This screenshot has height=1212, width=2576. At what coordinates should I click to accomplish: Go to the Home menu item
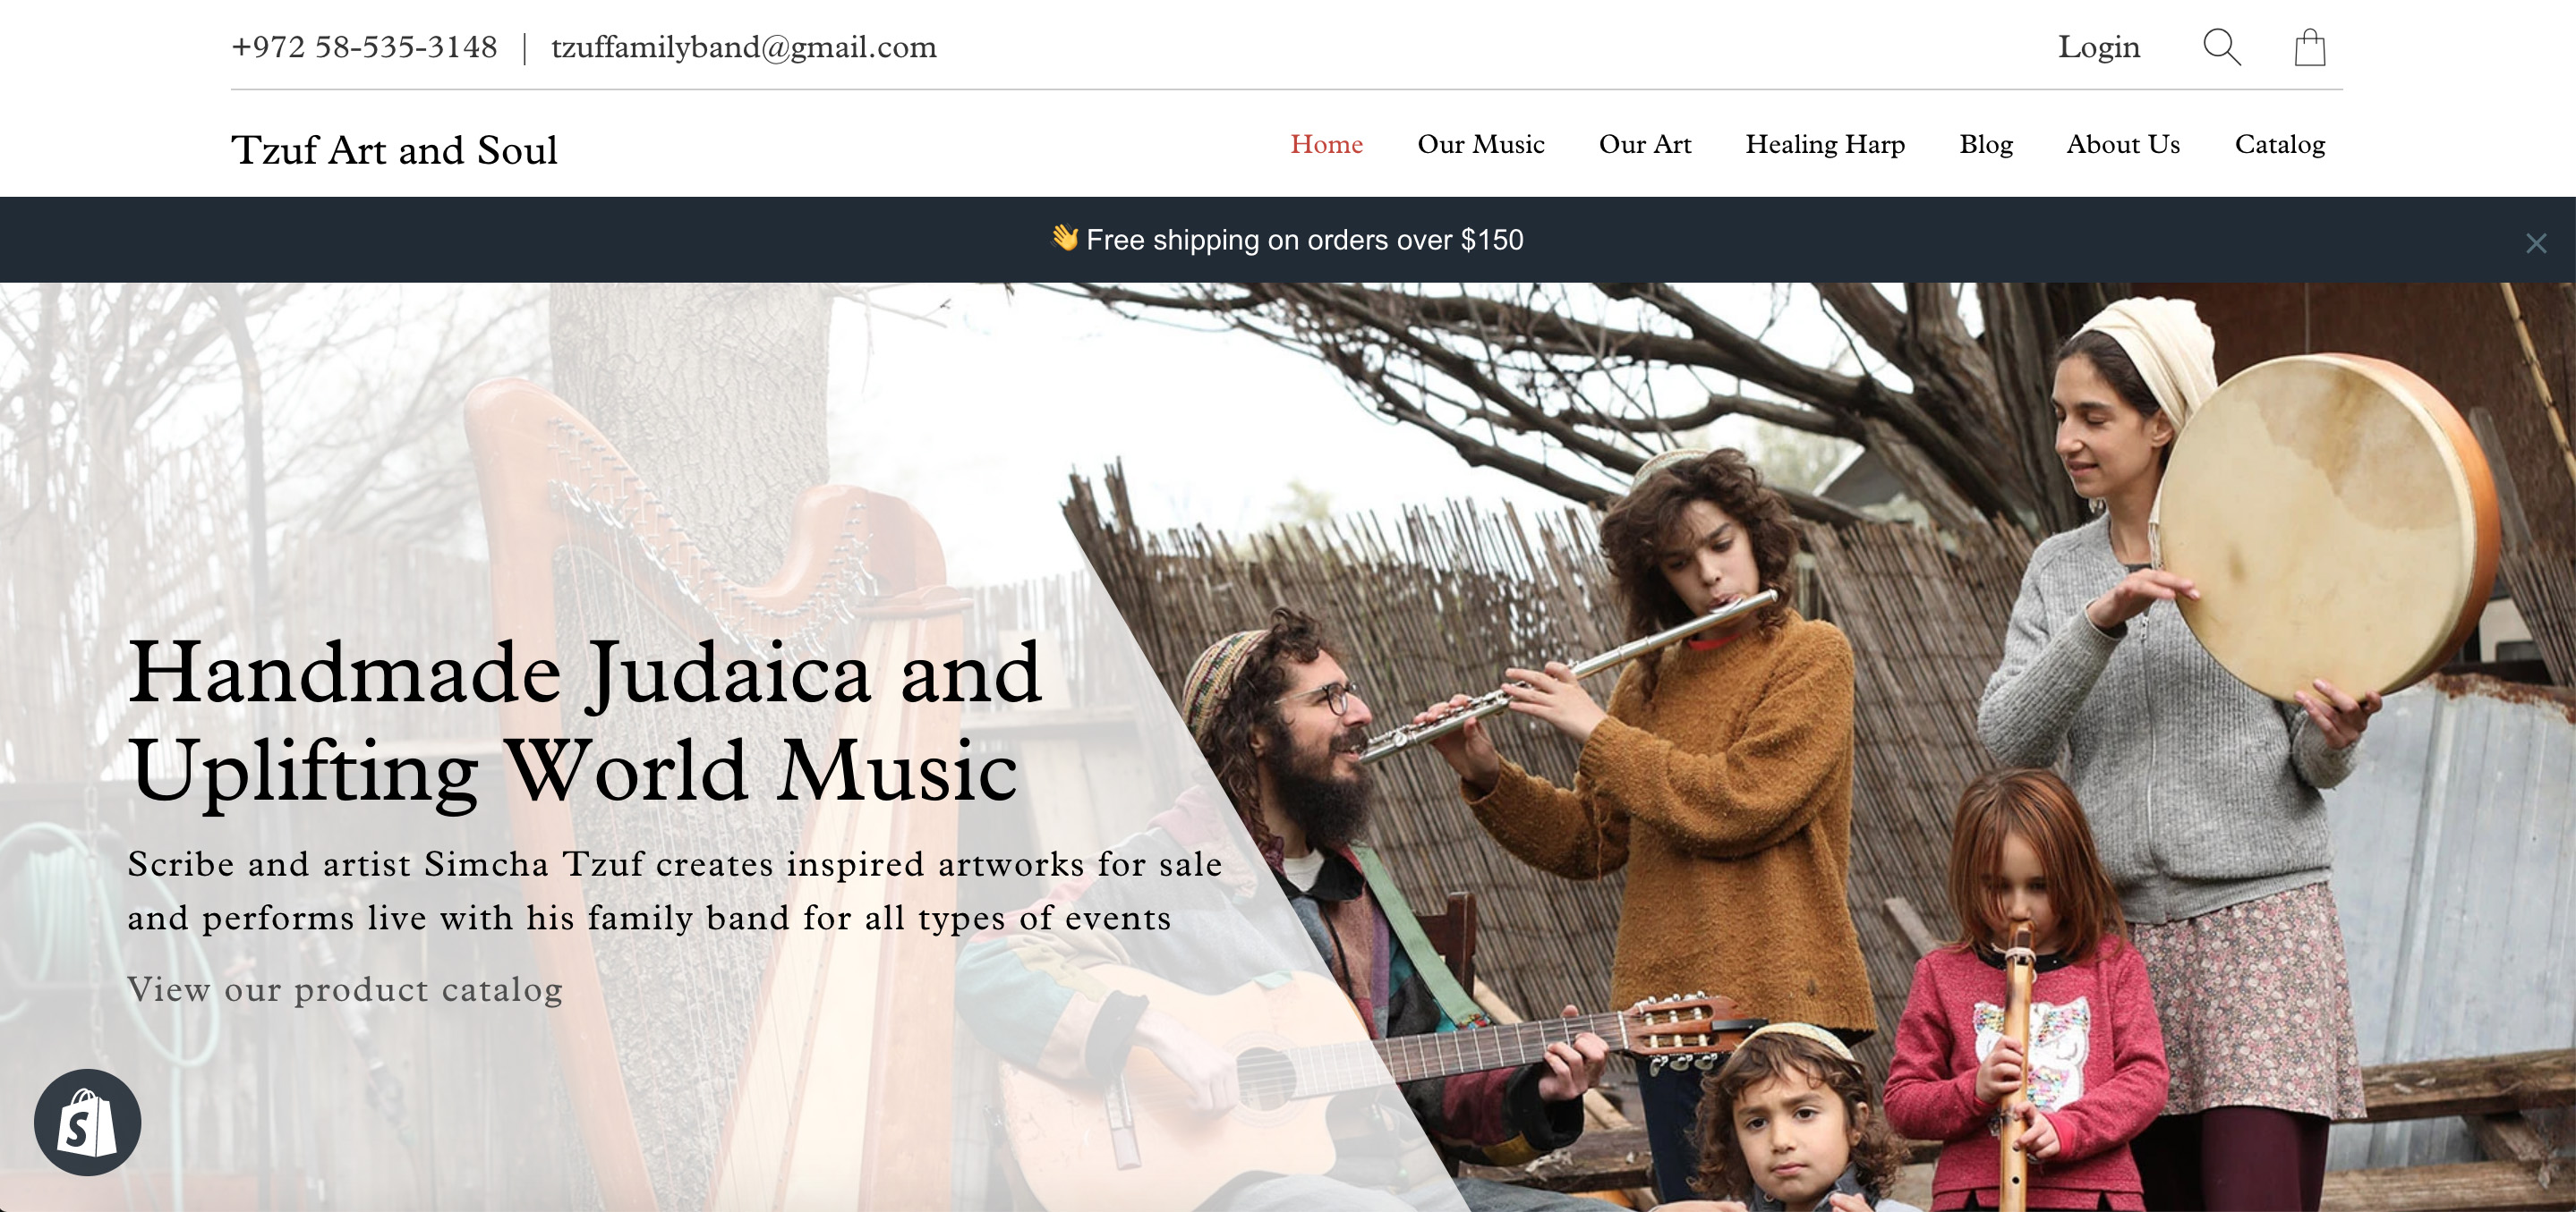pos(1326,144)
